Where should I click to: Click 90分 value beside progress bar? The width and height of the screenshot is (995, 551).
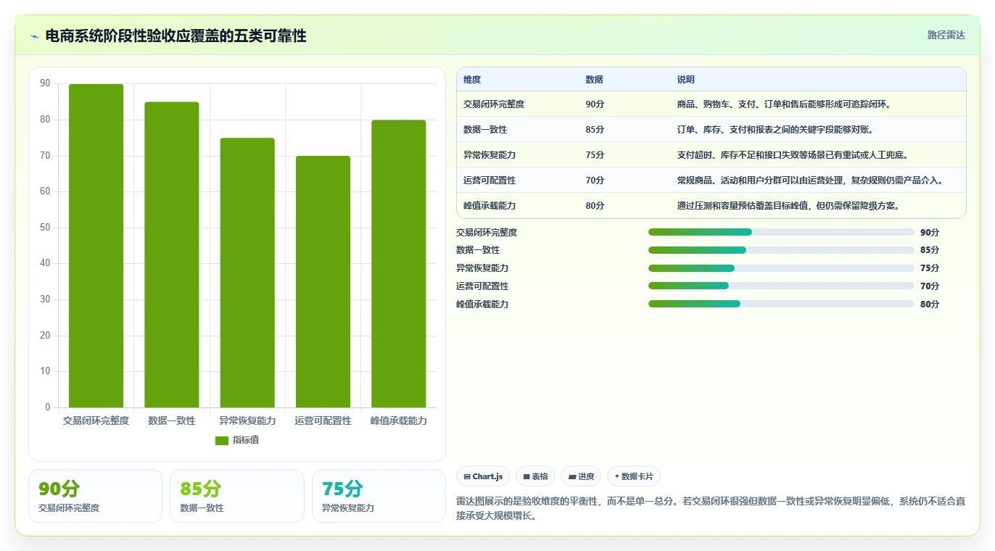point(930,233)
